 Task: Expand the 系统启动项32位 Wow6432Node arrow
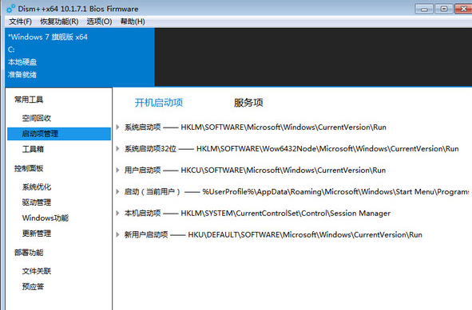tap(117, 149)
